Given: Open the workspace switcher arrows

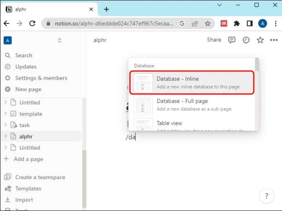Looking at the screenshot, I should coord(60,40).
